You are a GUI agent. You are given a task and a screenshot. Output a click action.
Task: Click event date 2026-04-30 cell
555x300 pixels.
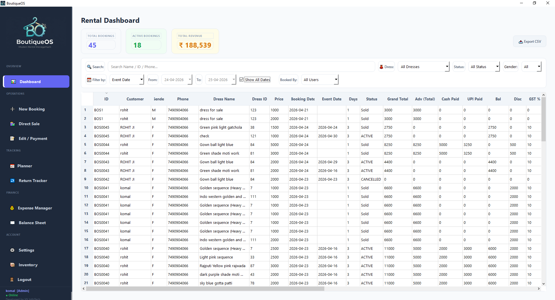[x=332, y=136]
